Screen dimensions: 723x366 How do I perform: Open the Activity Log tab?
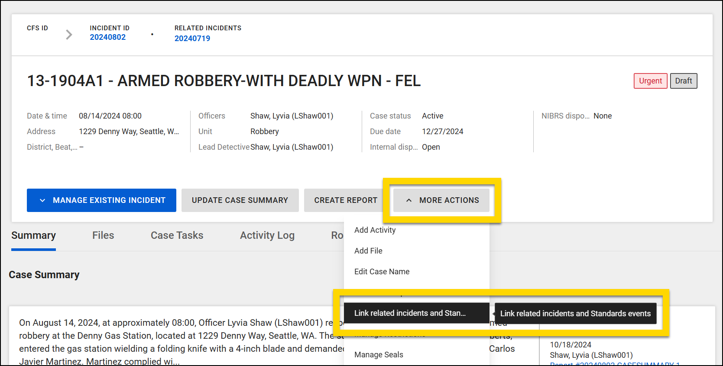pos(267,235)
